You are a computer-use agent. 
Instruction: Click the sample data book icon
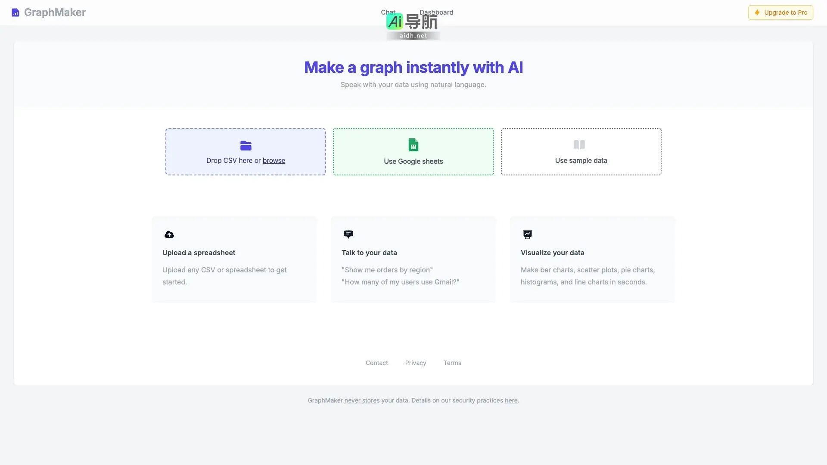pyautogui.click(x=579, y=145)
